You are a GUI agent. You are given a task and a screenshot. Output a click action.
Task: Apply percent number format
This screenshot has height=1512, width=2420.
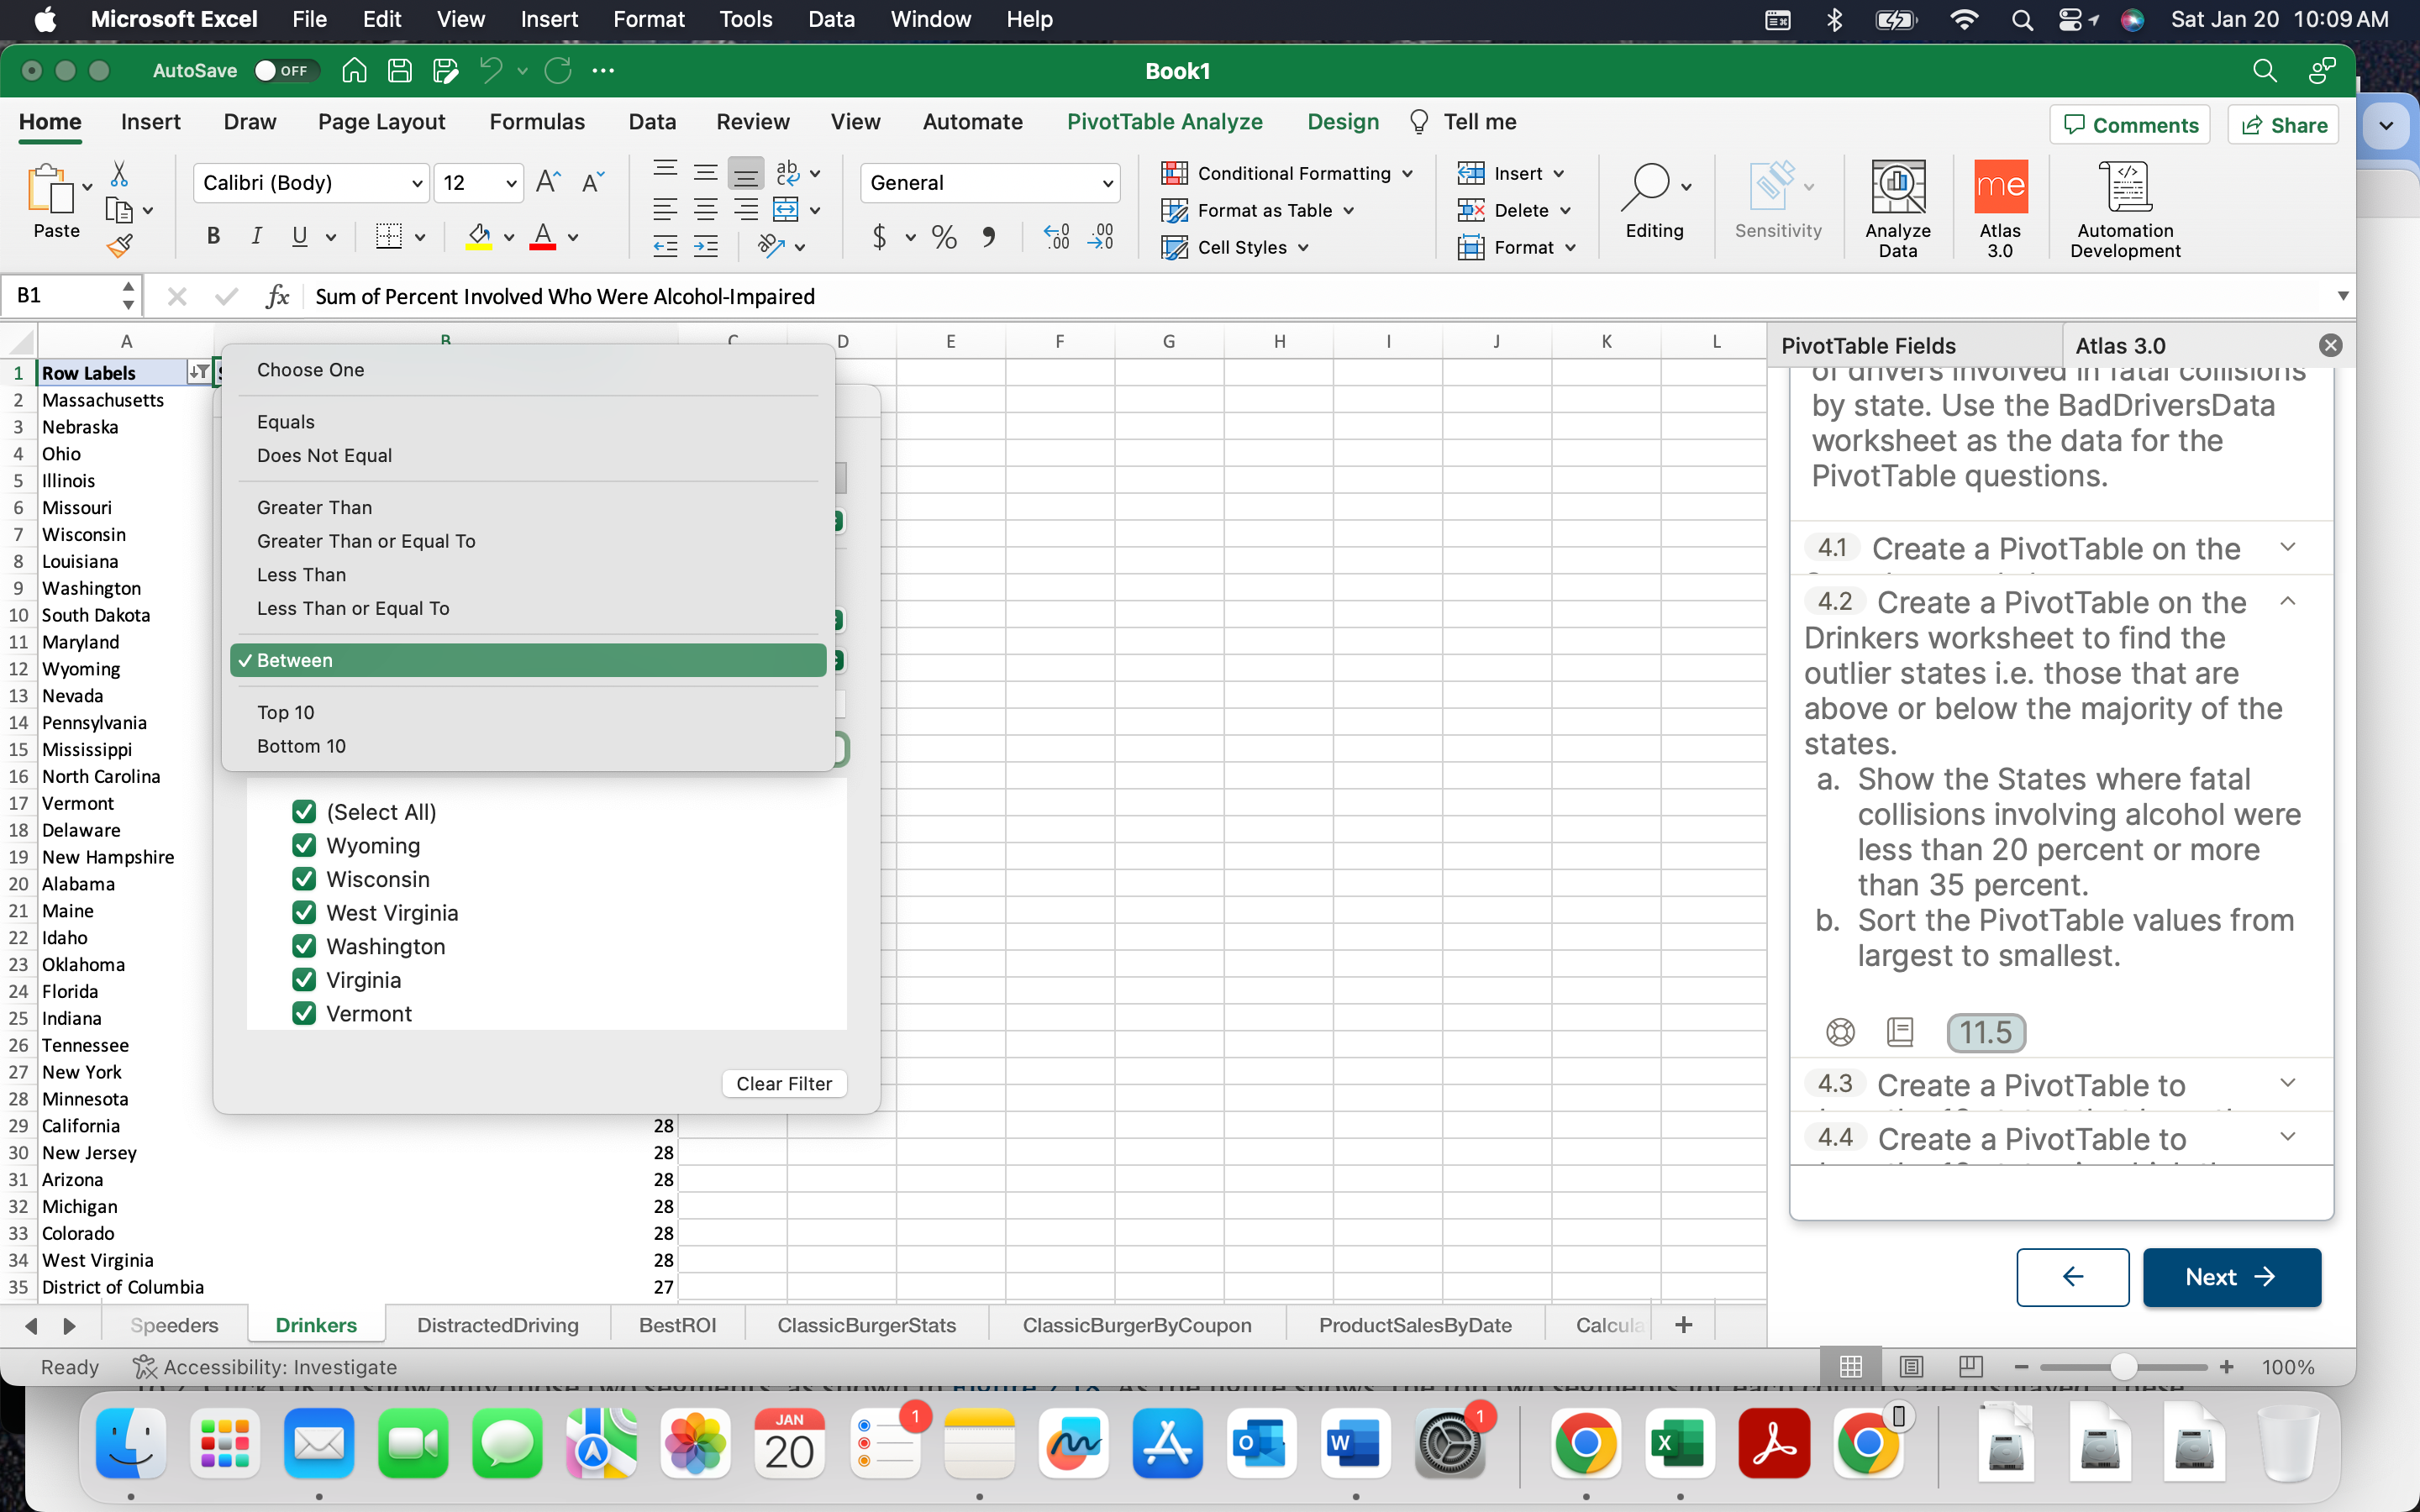[941, 237]
